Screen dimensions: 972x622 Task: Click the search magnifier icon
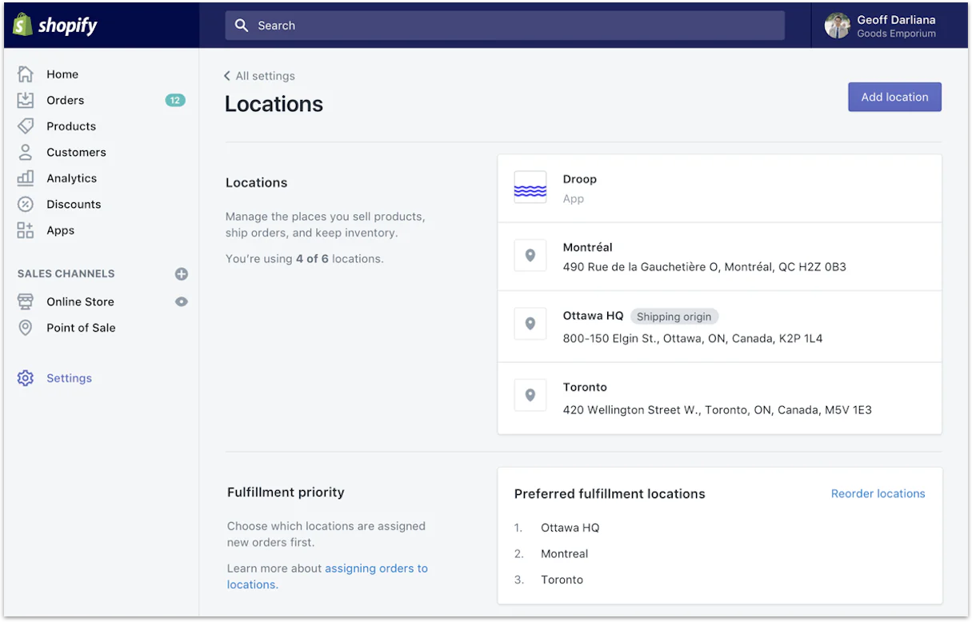242,25
